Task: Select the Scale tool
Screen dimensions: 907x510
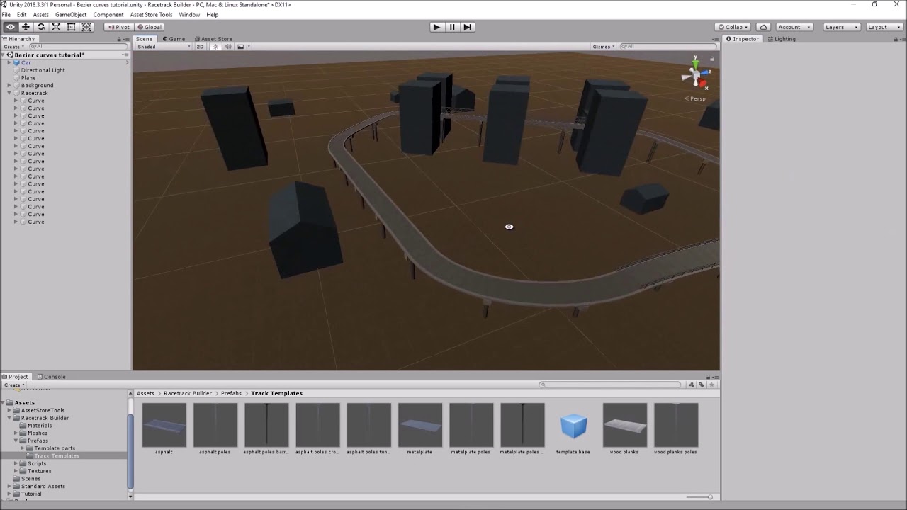Action: pos(56,27)
